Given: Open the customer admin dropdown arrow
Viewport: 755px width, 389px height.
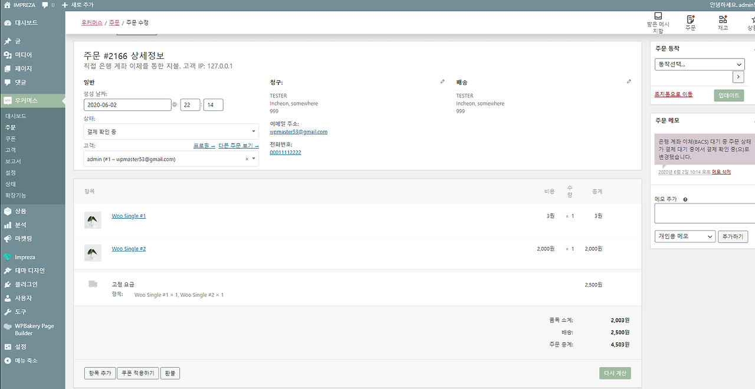Looking at the screenshot, I should tap(254, 159).
